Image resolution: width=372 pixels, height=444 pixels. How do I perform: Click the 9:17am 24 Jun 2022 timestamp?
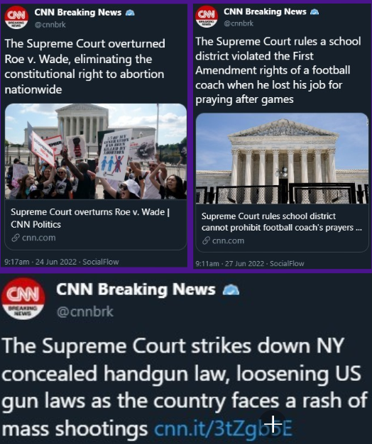point(40,262)
